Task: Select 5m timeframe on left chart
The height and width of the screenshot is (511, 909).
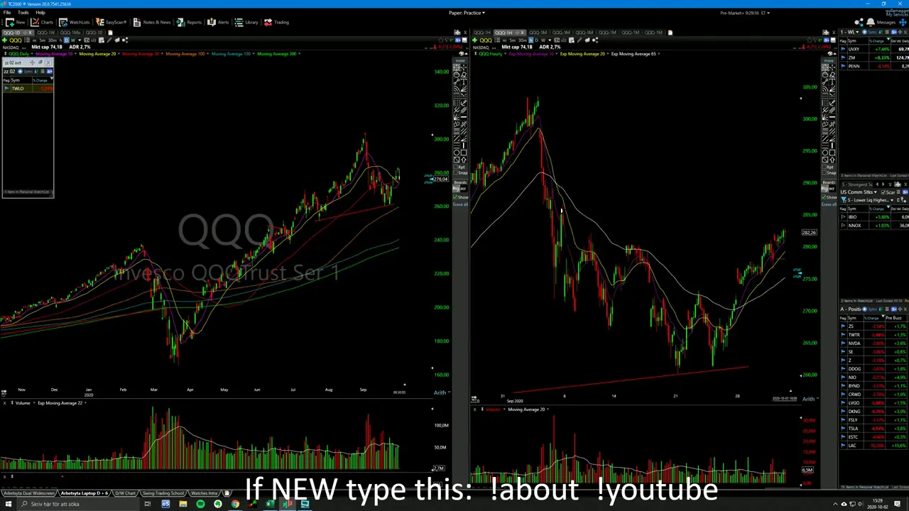Action: pos(43,40)
